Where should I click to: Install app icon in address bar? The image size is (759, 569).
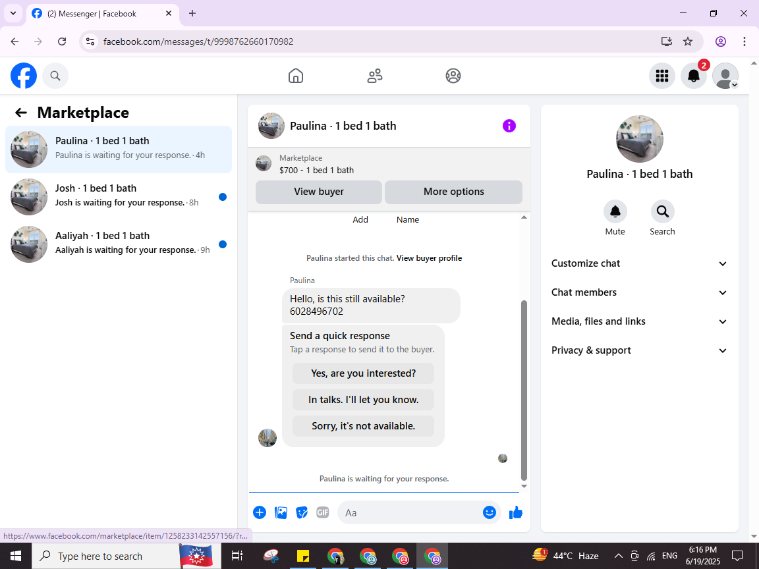(x=667, y=41)
